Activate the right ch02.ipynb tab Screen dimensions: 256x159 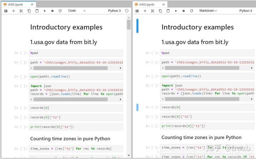click(148, 4)
